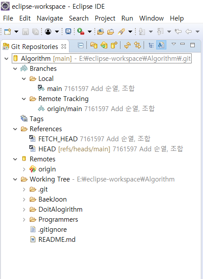Open the Git Repositories View Menu triangle
203x279 pixels.
174,44
